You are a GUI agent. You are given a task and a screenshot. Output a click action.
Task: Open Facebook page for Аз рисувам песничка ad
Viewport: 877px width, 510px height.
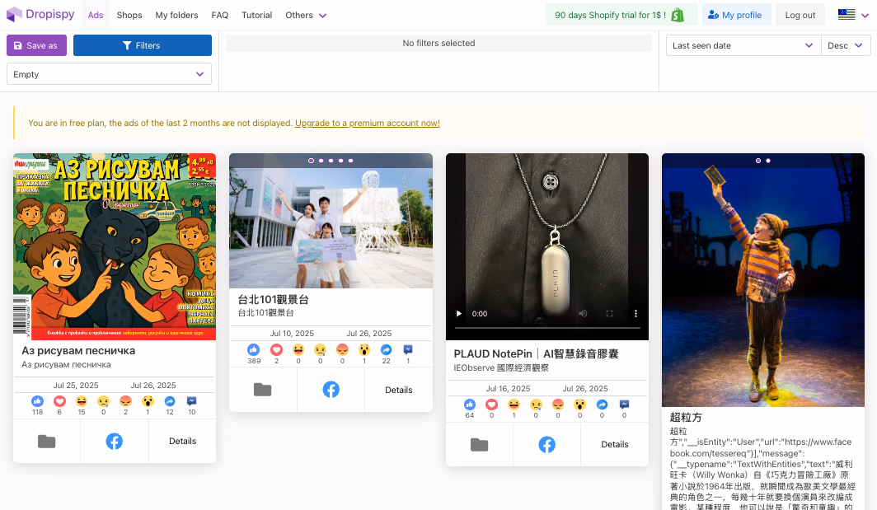pyautogui.click(x=114, y=442)
